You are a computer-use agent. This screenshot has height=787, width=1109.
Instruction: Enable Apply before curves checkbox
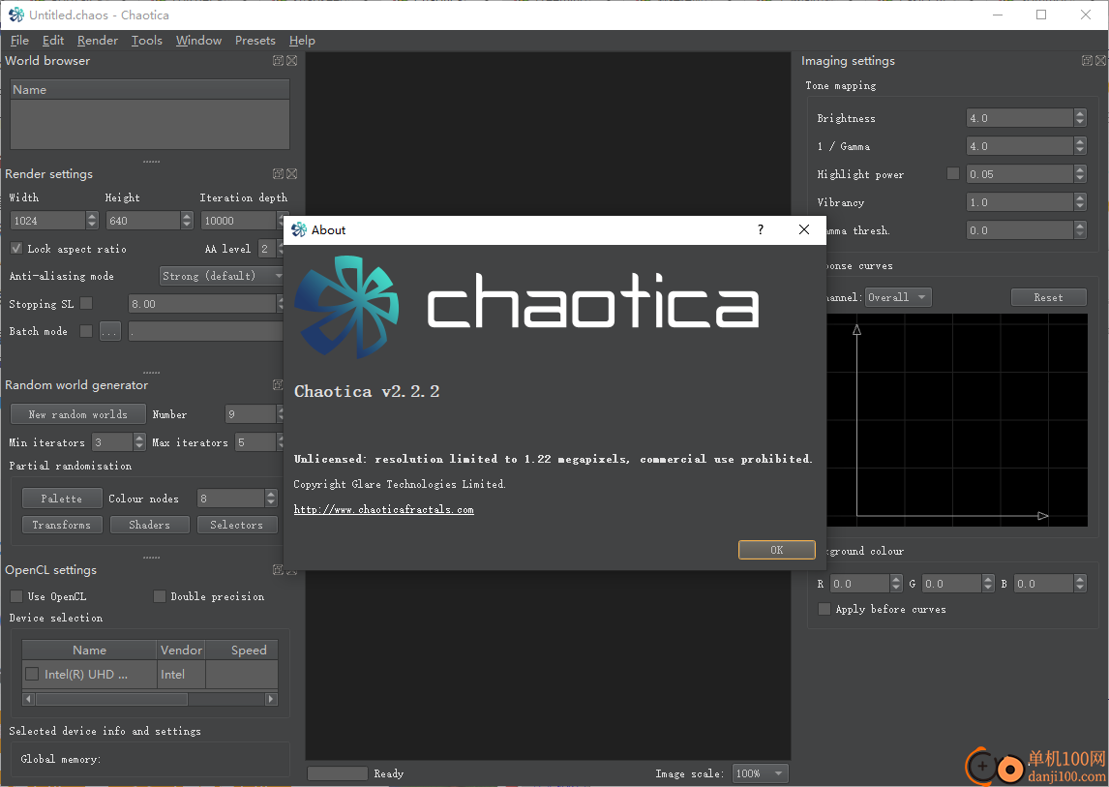click(824, 609)
